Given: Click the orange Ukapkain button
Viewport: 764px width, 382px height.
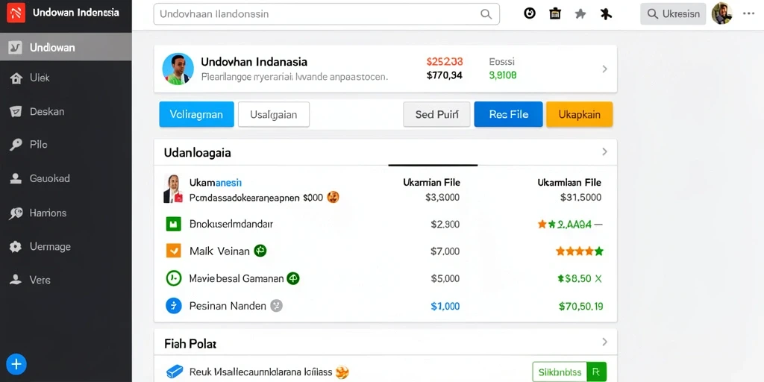Looking at the screenshot, I should click(x=579, y=114).
